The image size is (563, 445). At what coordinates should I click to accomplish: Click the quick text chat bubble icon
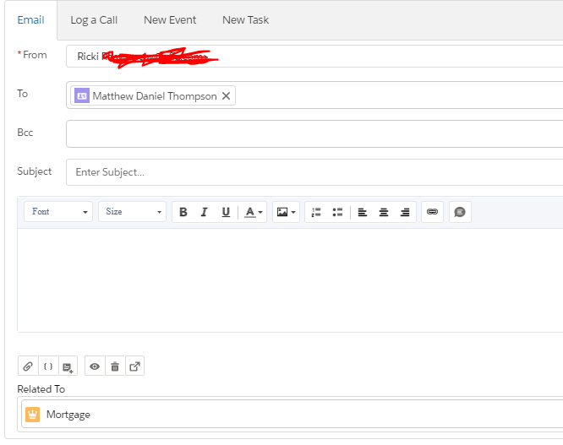(x=460, y=212)
